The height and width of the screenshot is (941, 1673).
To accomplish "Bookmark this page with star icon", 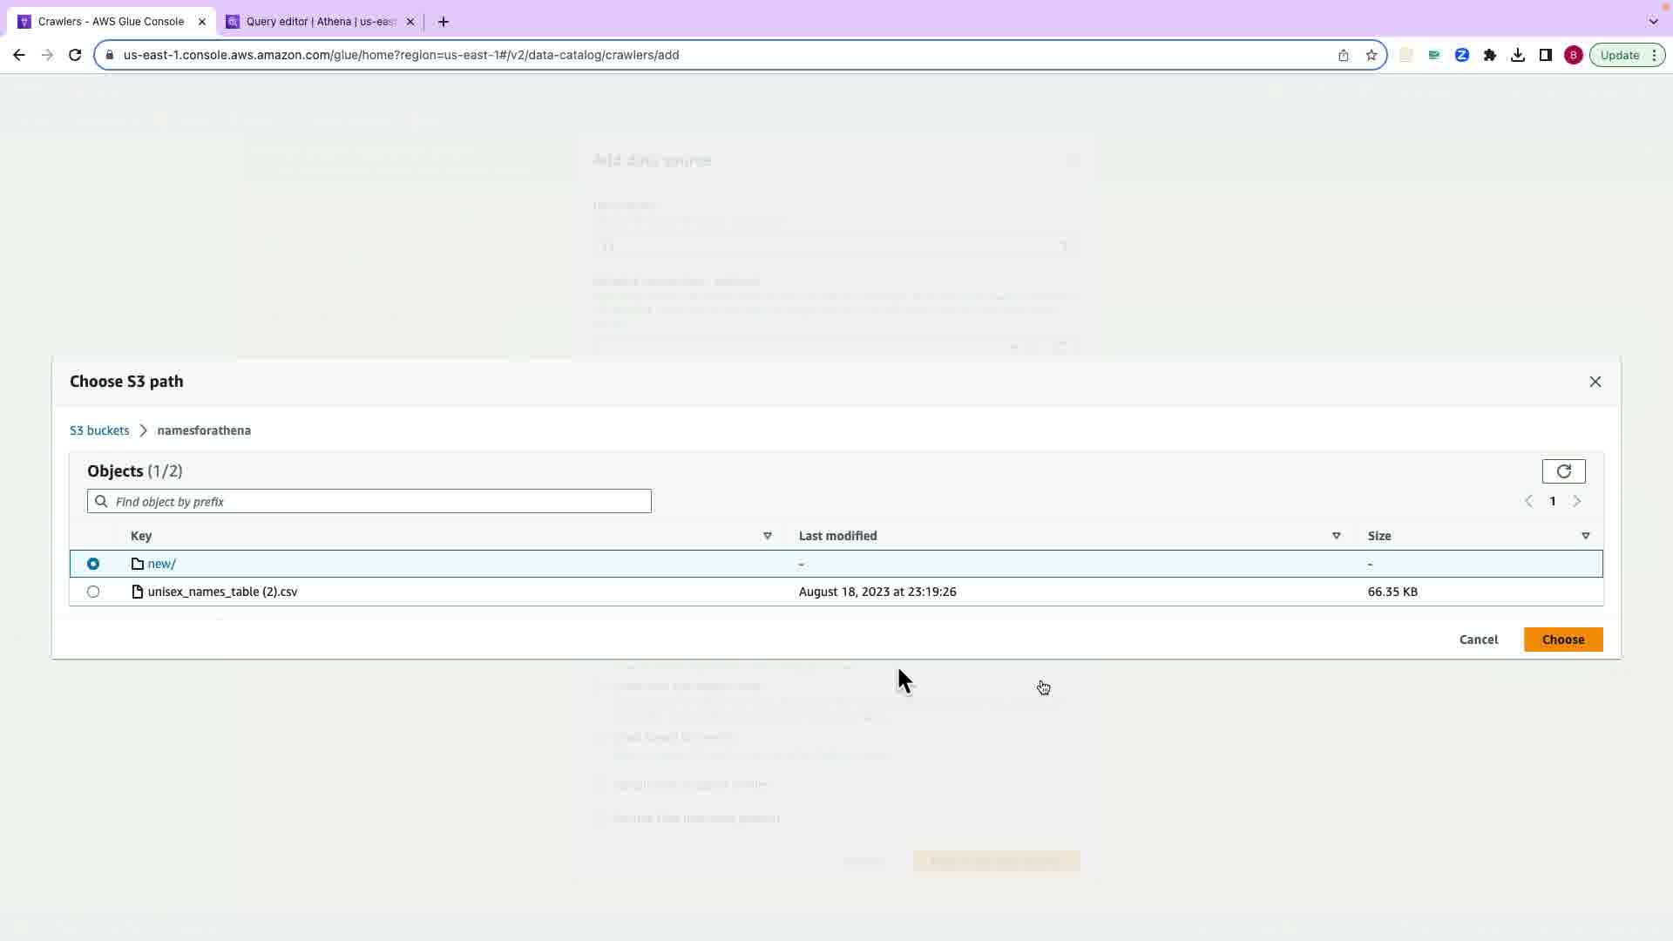I will pos(1371,55).
